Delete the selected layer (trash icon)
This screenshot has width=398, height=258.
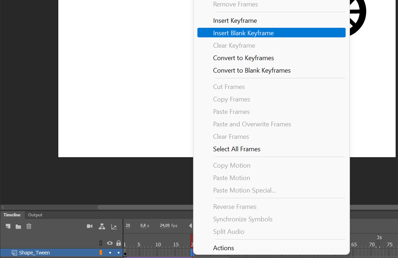pyautogui.click(x=29, y=226)
